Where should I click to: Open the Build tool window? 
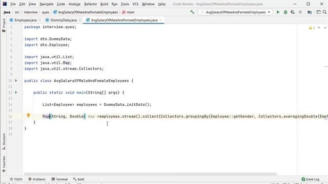coord(78,179)
